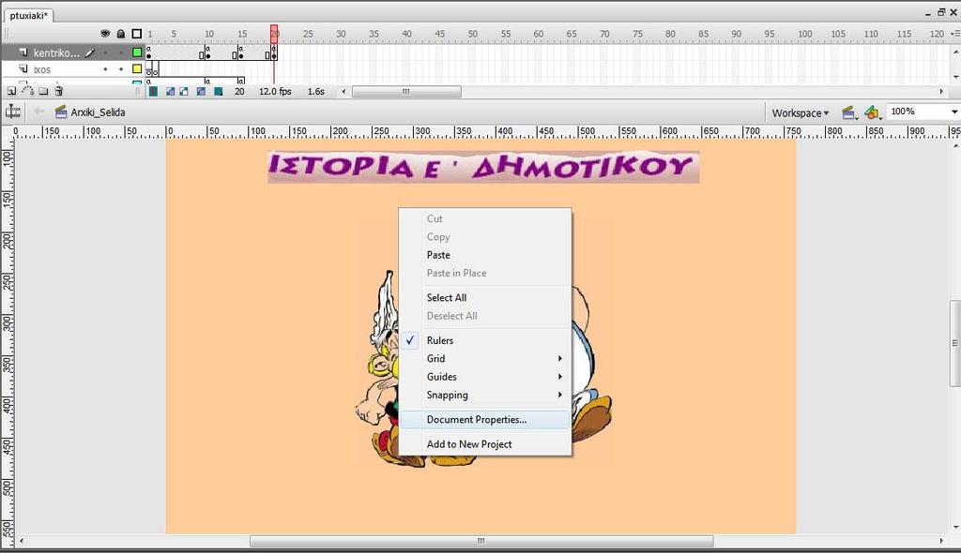Click the 100% zoom input field
Viewport: 961px width, 553px height.
(x=918, y=112)
